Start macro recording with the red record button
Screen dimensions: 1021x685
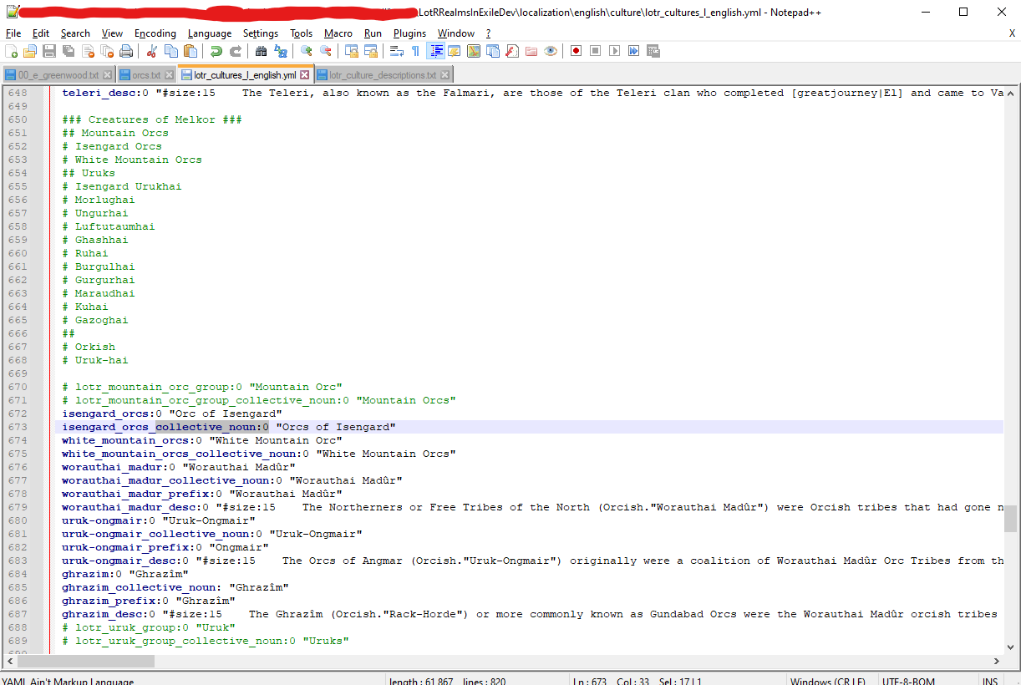[x=576, y=51]
